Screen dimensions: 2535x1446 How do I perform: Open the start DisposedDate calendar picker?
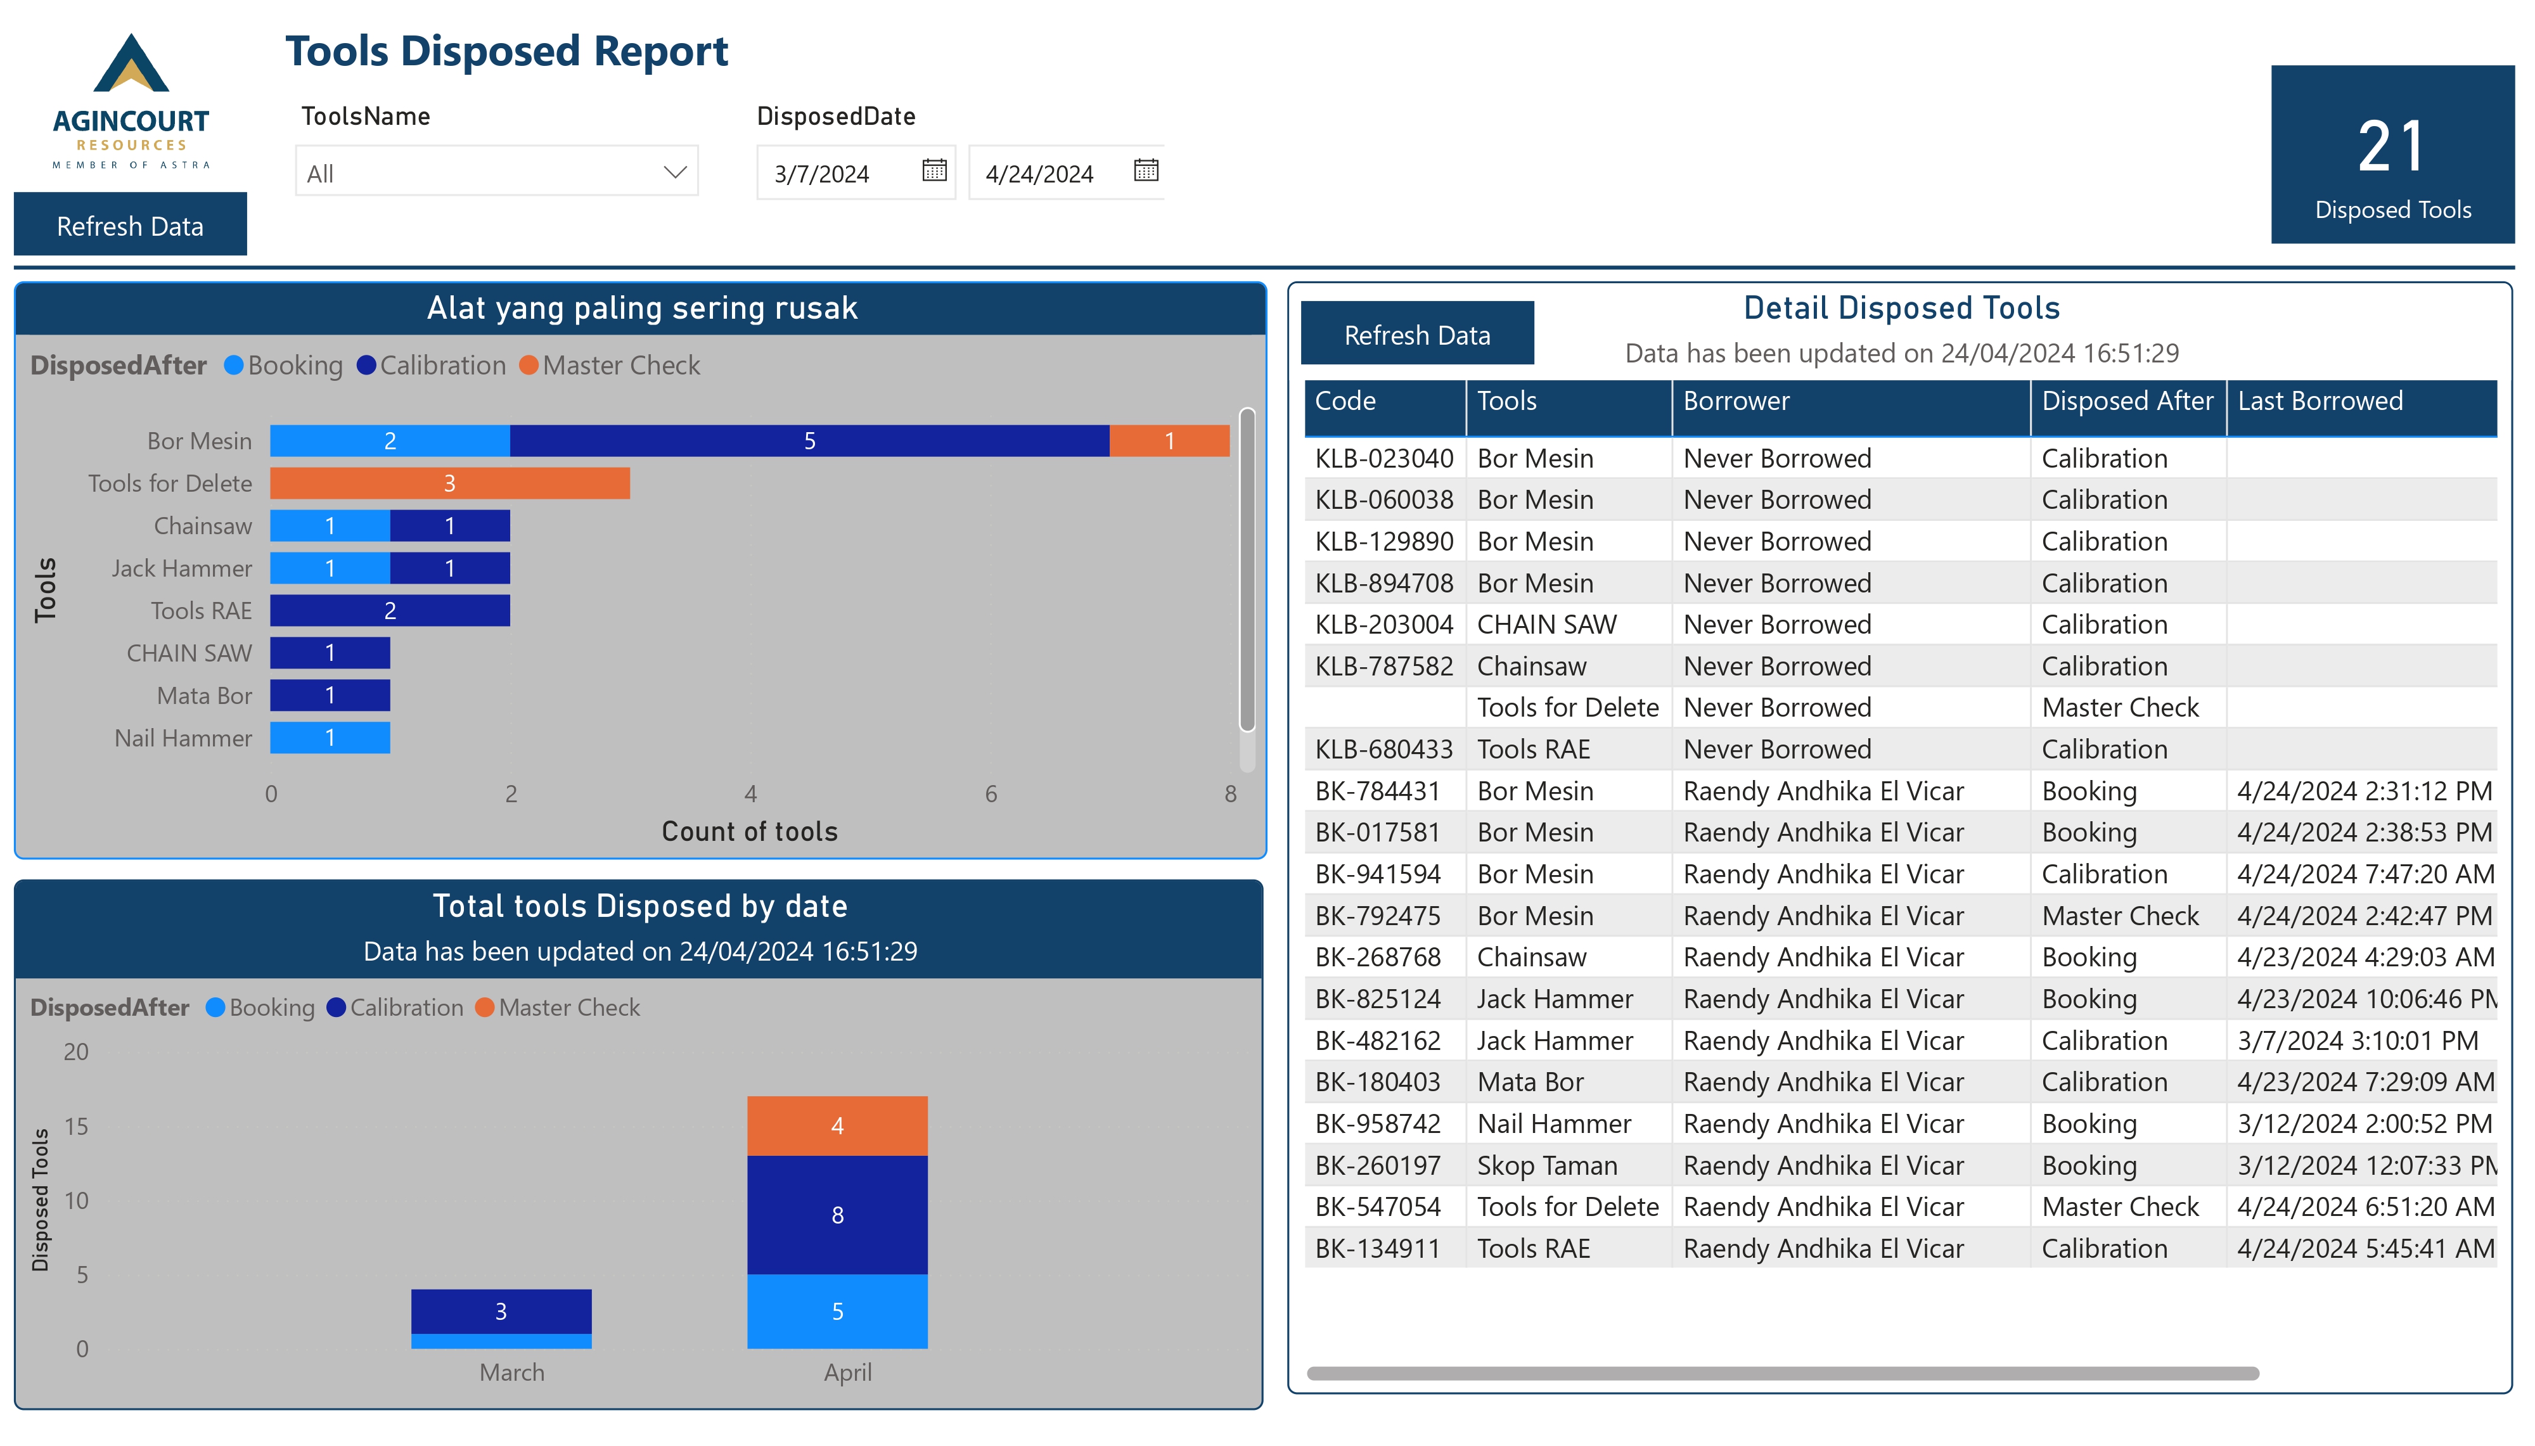point(932,172)
